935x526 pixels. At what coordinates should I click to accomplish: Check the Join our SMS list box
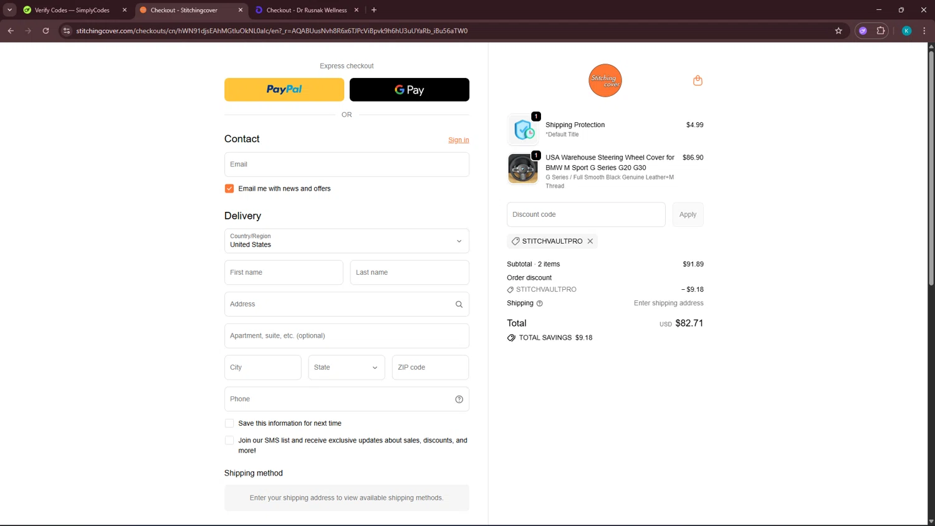point(229,440)
